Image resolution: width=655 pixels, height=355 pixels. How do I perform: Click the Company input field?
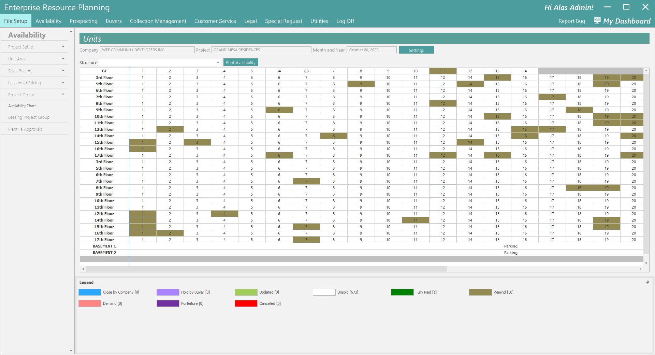pos(147,50)
